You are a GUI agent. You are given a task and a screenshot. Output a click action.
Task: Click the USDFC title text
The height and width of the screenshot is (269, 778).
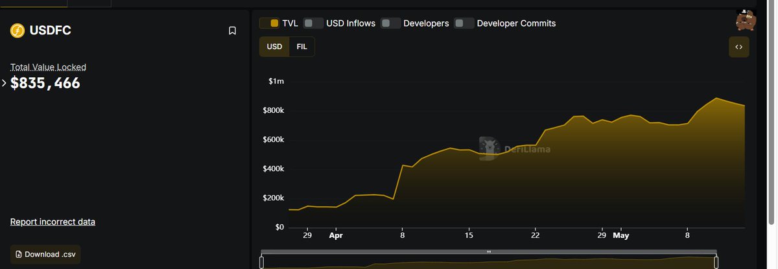51,30
